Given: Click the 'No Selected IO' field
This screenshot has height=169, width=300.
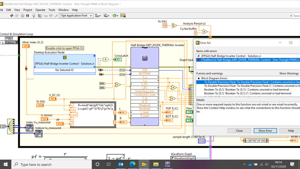Looking at the screenshot, I should [65, 70].
